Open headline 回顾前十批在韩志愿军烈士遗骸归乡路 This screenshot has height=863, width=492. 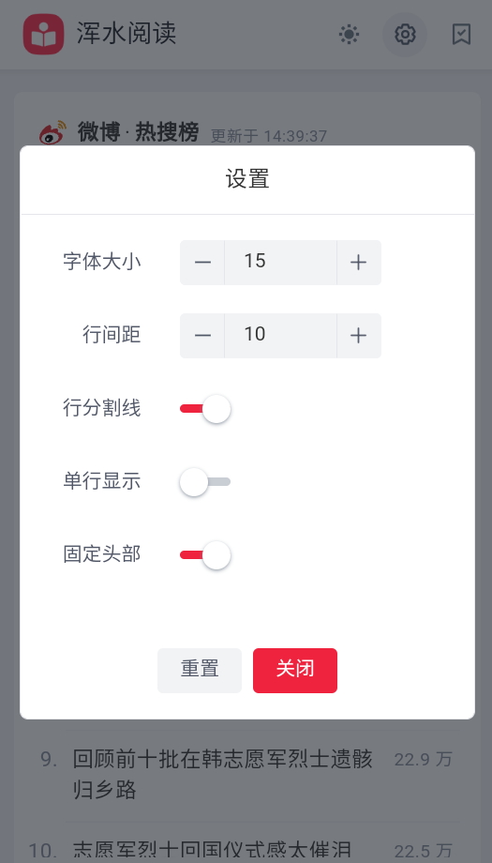pos(223,775)
